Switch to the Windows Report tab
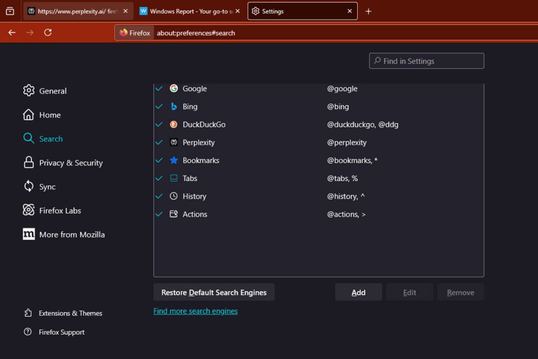The width and height of the screenshot is (538, 359). (190, 11)
